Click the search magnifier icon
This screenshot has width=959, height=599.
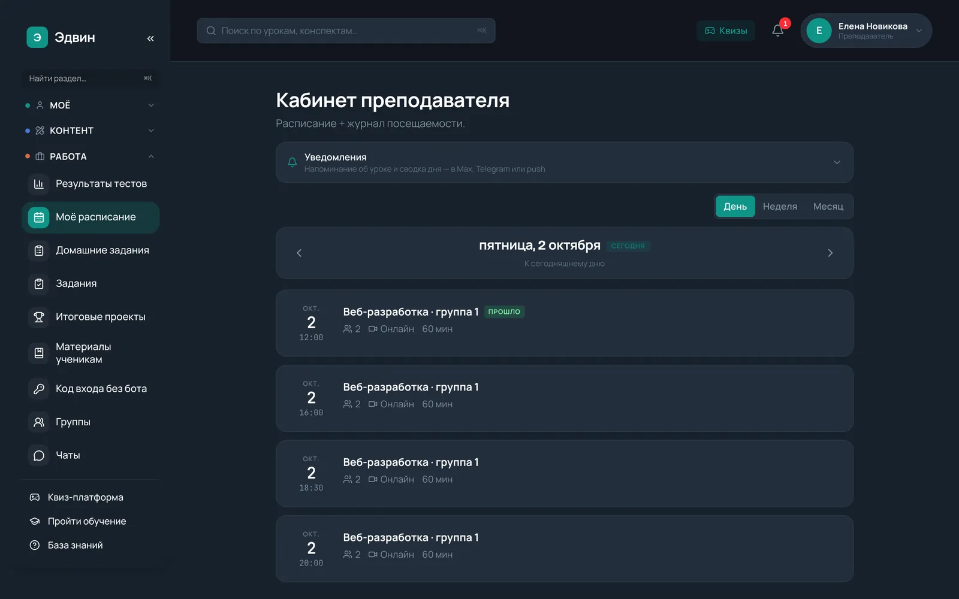211,31
